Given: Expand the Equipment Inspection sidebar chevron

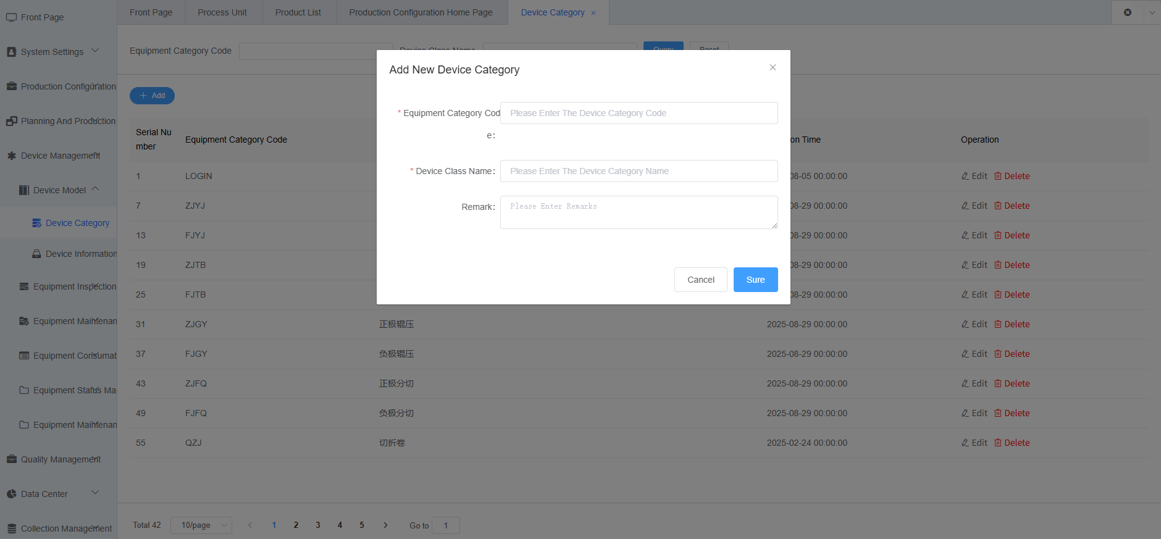Looking at the screenshot, I should point(95,285).
